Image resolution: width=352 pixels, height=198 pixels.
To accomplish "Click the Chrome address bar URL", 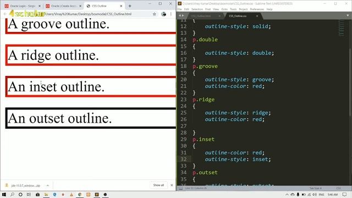I will pos(87,14).
